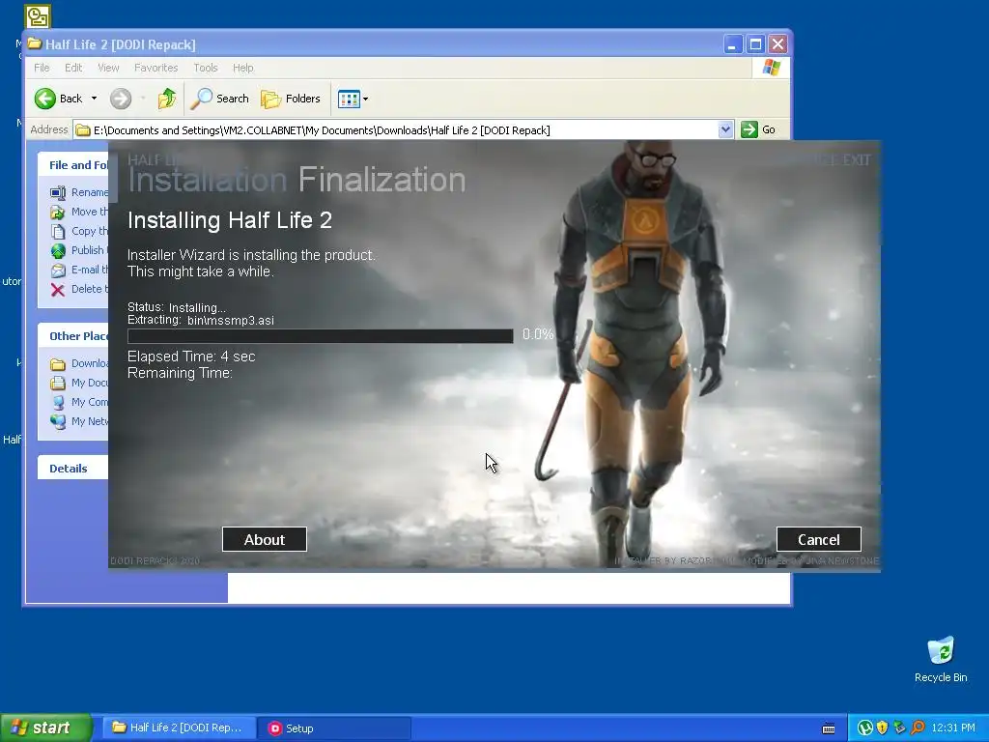Viewport: 989px width, 742px height.
Task: Open the File menu in Explorer
Action: (x=42, y=68)
